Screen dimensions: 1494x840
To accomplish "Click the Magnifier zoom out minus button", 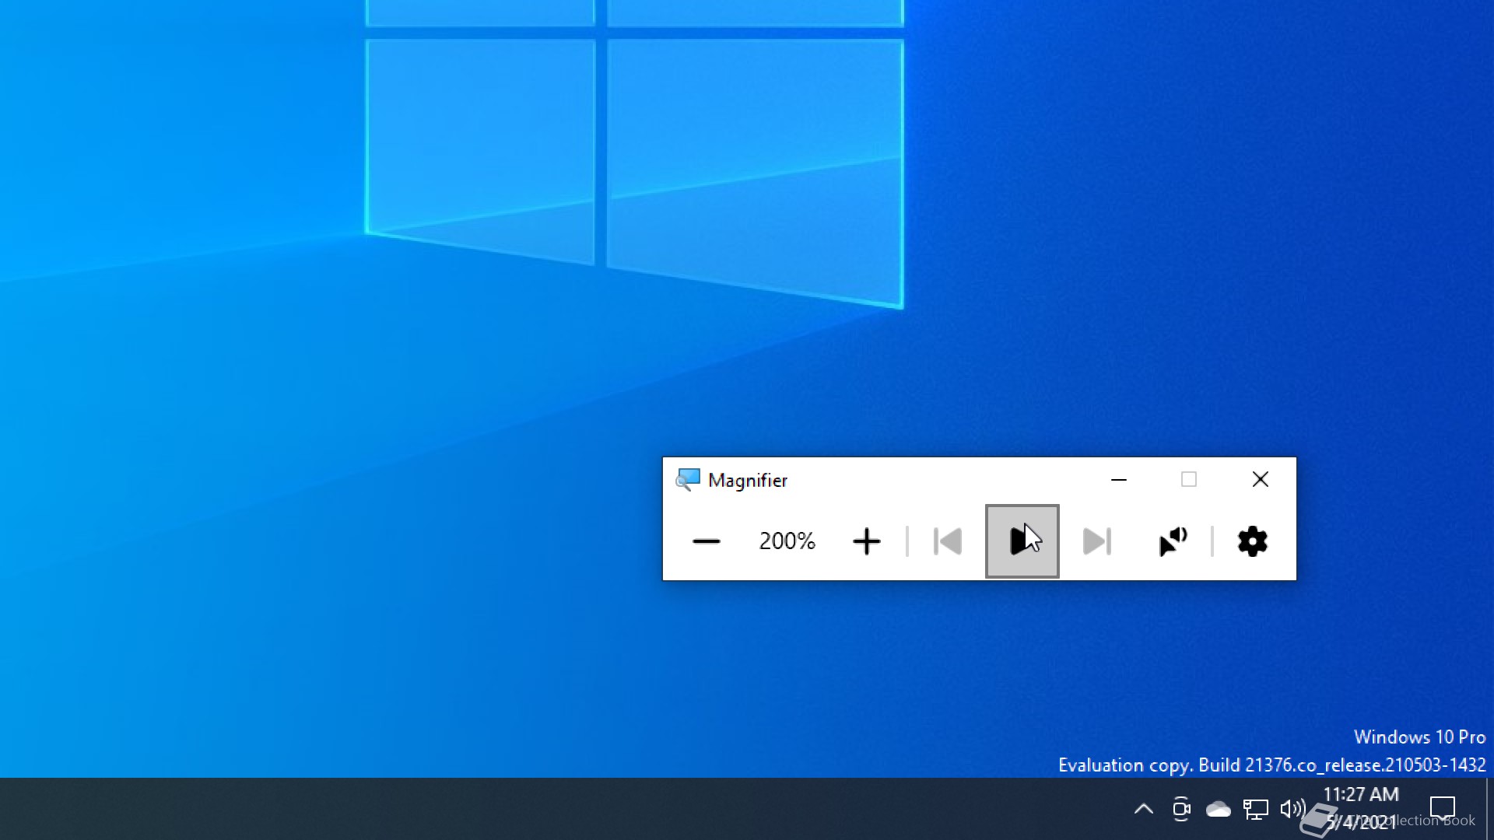I will click(x=706, y=541).
